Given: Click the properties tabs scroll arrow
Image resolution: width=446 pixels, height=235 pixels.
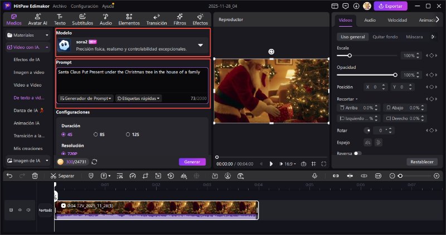Looking at the screenshot, I should pyautogui.click(x=438, y=19).
